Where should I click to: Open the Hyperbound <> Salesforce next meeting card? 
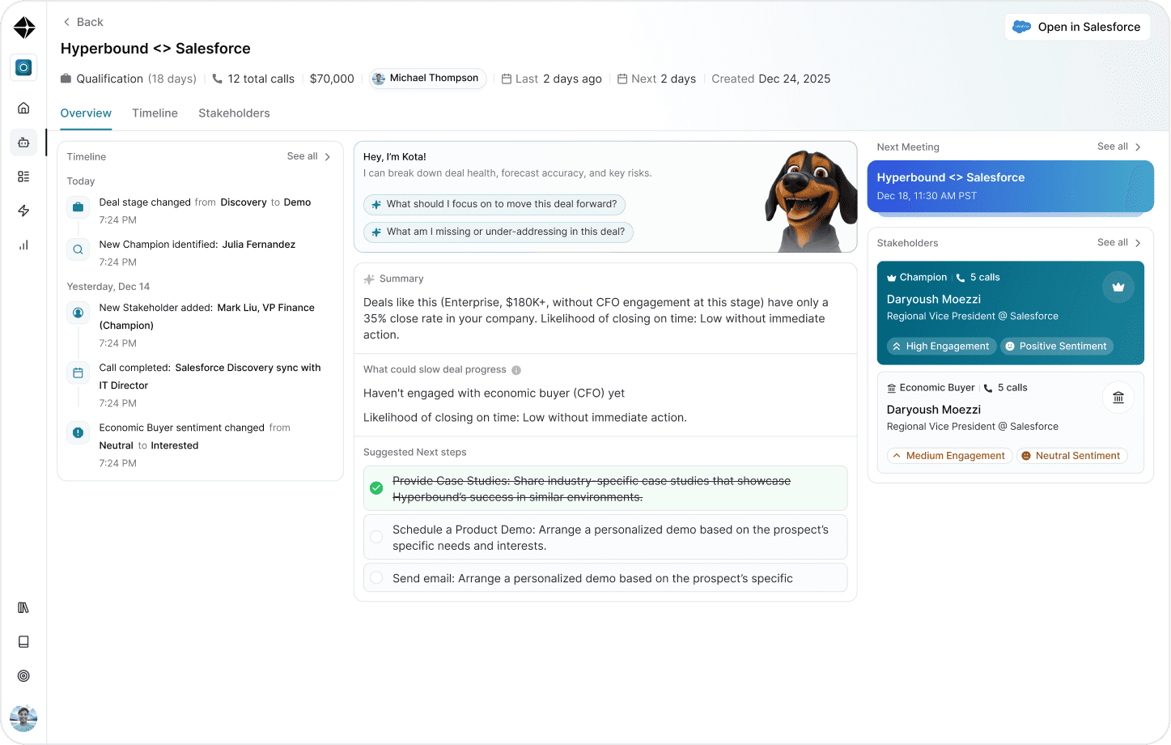coord(1010,186)
